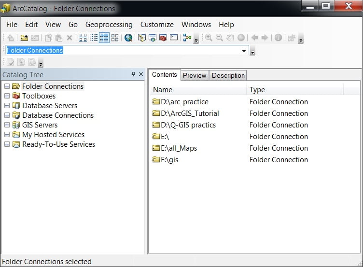The image size is (363, 267).
Task: Launch ArcMap globe icon
Action: pos(128,38)
